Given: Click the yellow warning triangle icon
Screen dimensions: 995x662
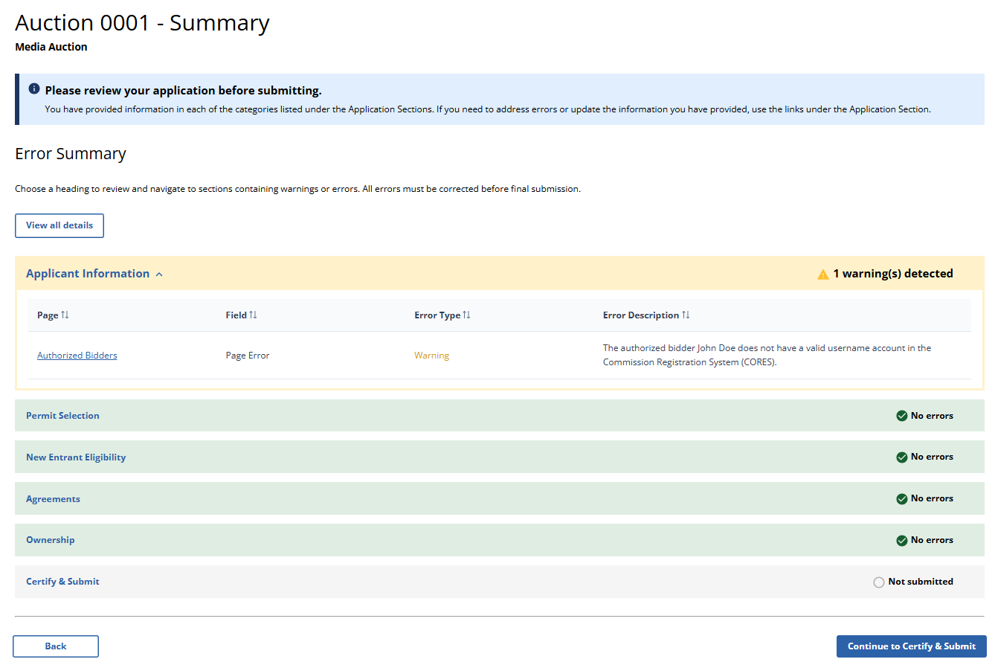Looking at the screenshot, I should (822, 274).
